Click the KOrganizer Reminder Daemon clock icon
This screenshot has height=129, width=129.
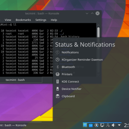click(x=58, y=60)
